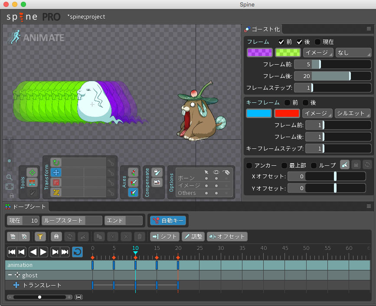Click the シフト button
Image resolution: width=376 pixels, height=306 pixels.
coord(164,237)
